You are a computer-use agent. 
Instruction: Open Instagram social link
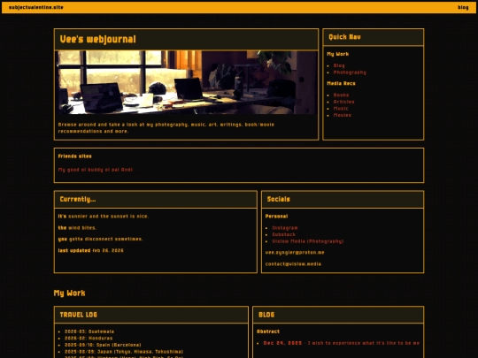(x=285, y=228)
